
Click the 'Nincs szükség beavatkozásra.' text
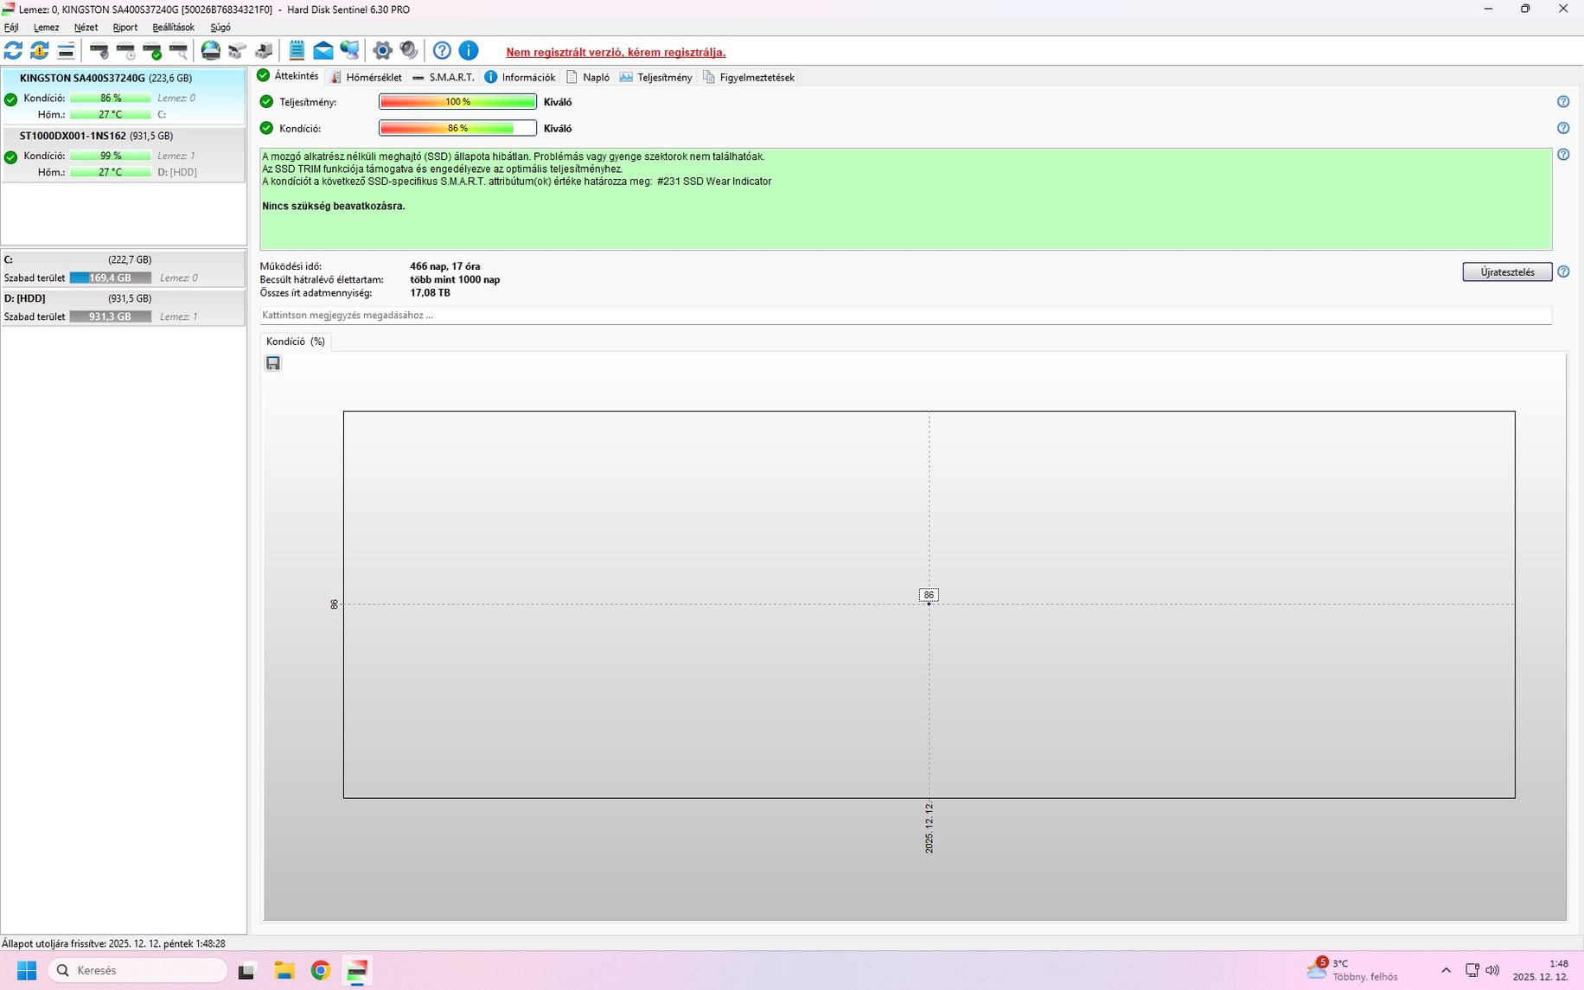click(x=334, y=206)
